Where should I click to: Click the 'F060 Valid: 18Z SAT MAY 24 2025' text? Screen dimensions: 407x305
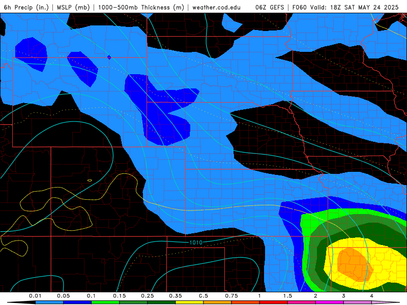point(345,7)
